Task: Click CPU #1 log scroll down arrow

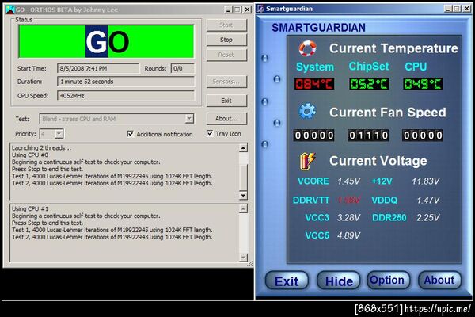Action: tap(243, 258)
